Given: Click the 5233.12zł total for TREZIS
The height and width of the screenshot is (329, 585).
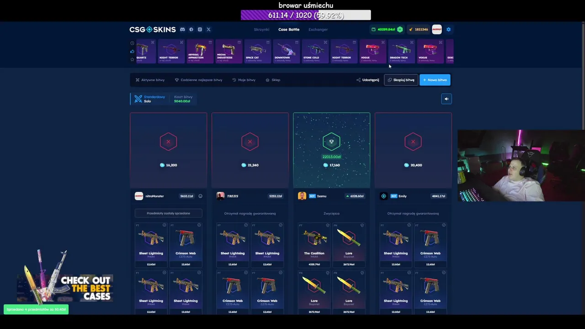Looking at the screenshot, I should (276, 196).
